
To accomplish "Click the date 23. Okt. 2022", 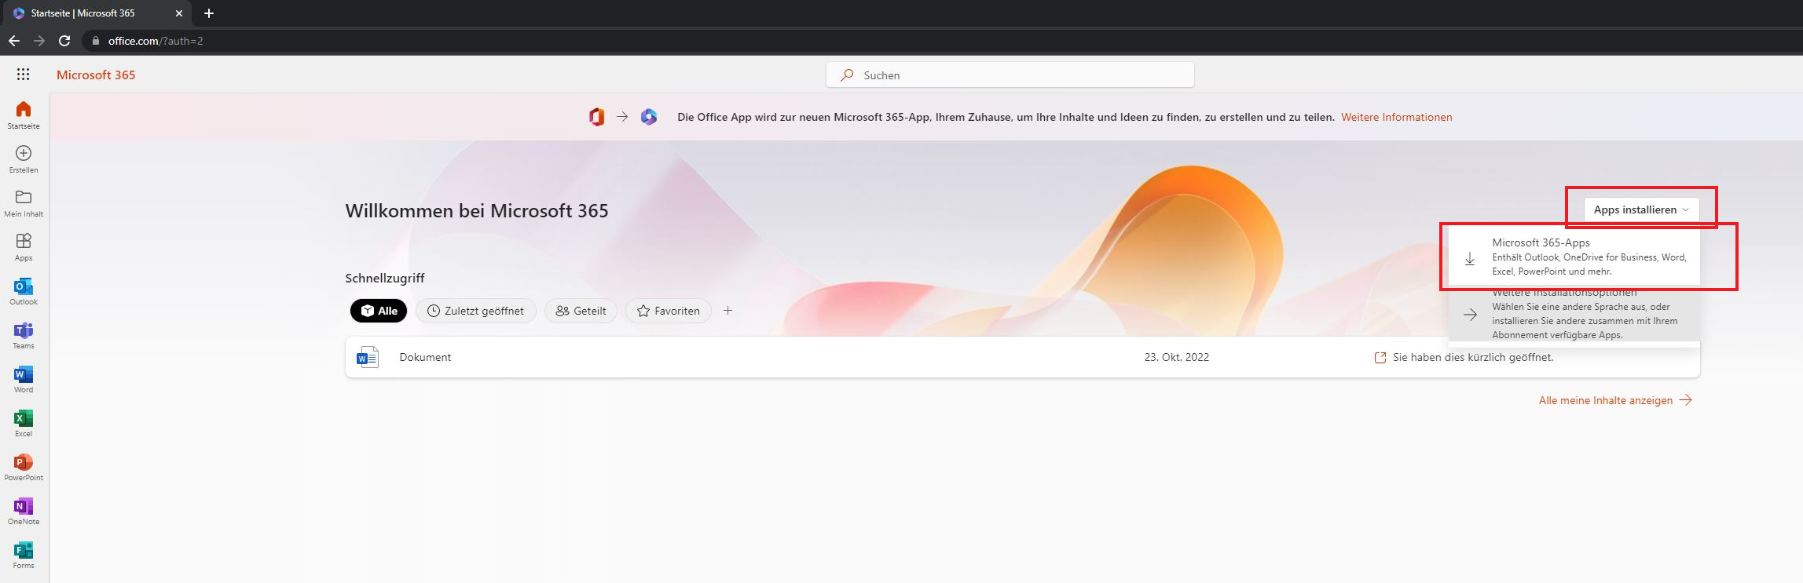I will (1176, 357).
